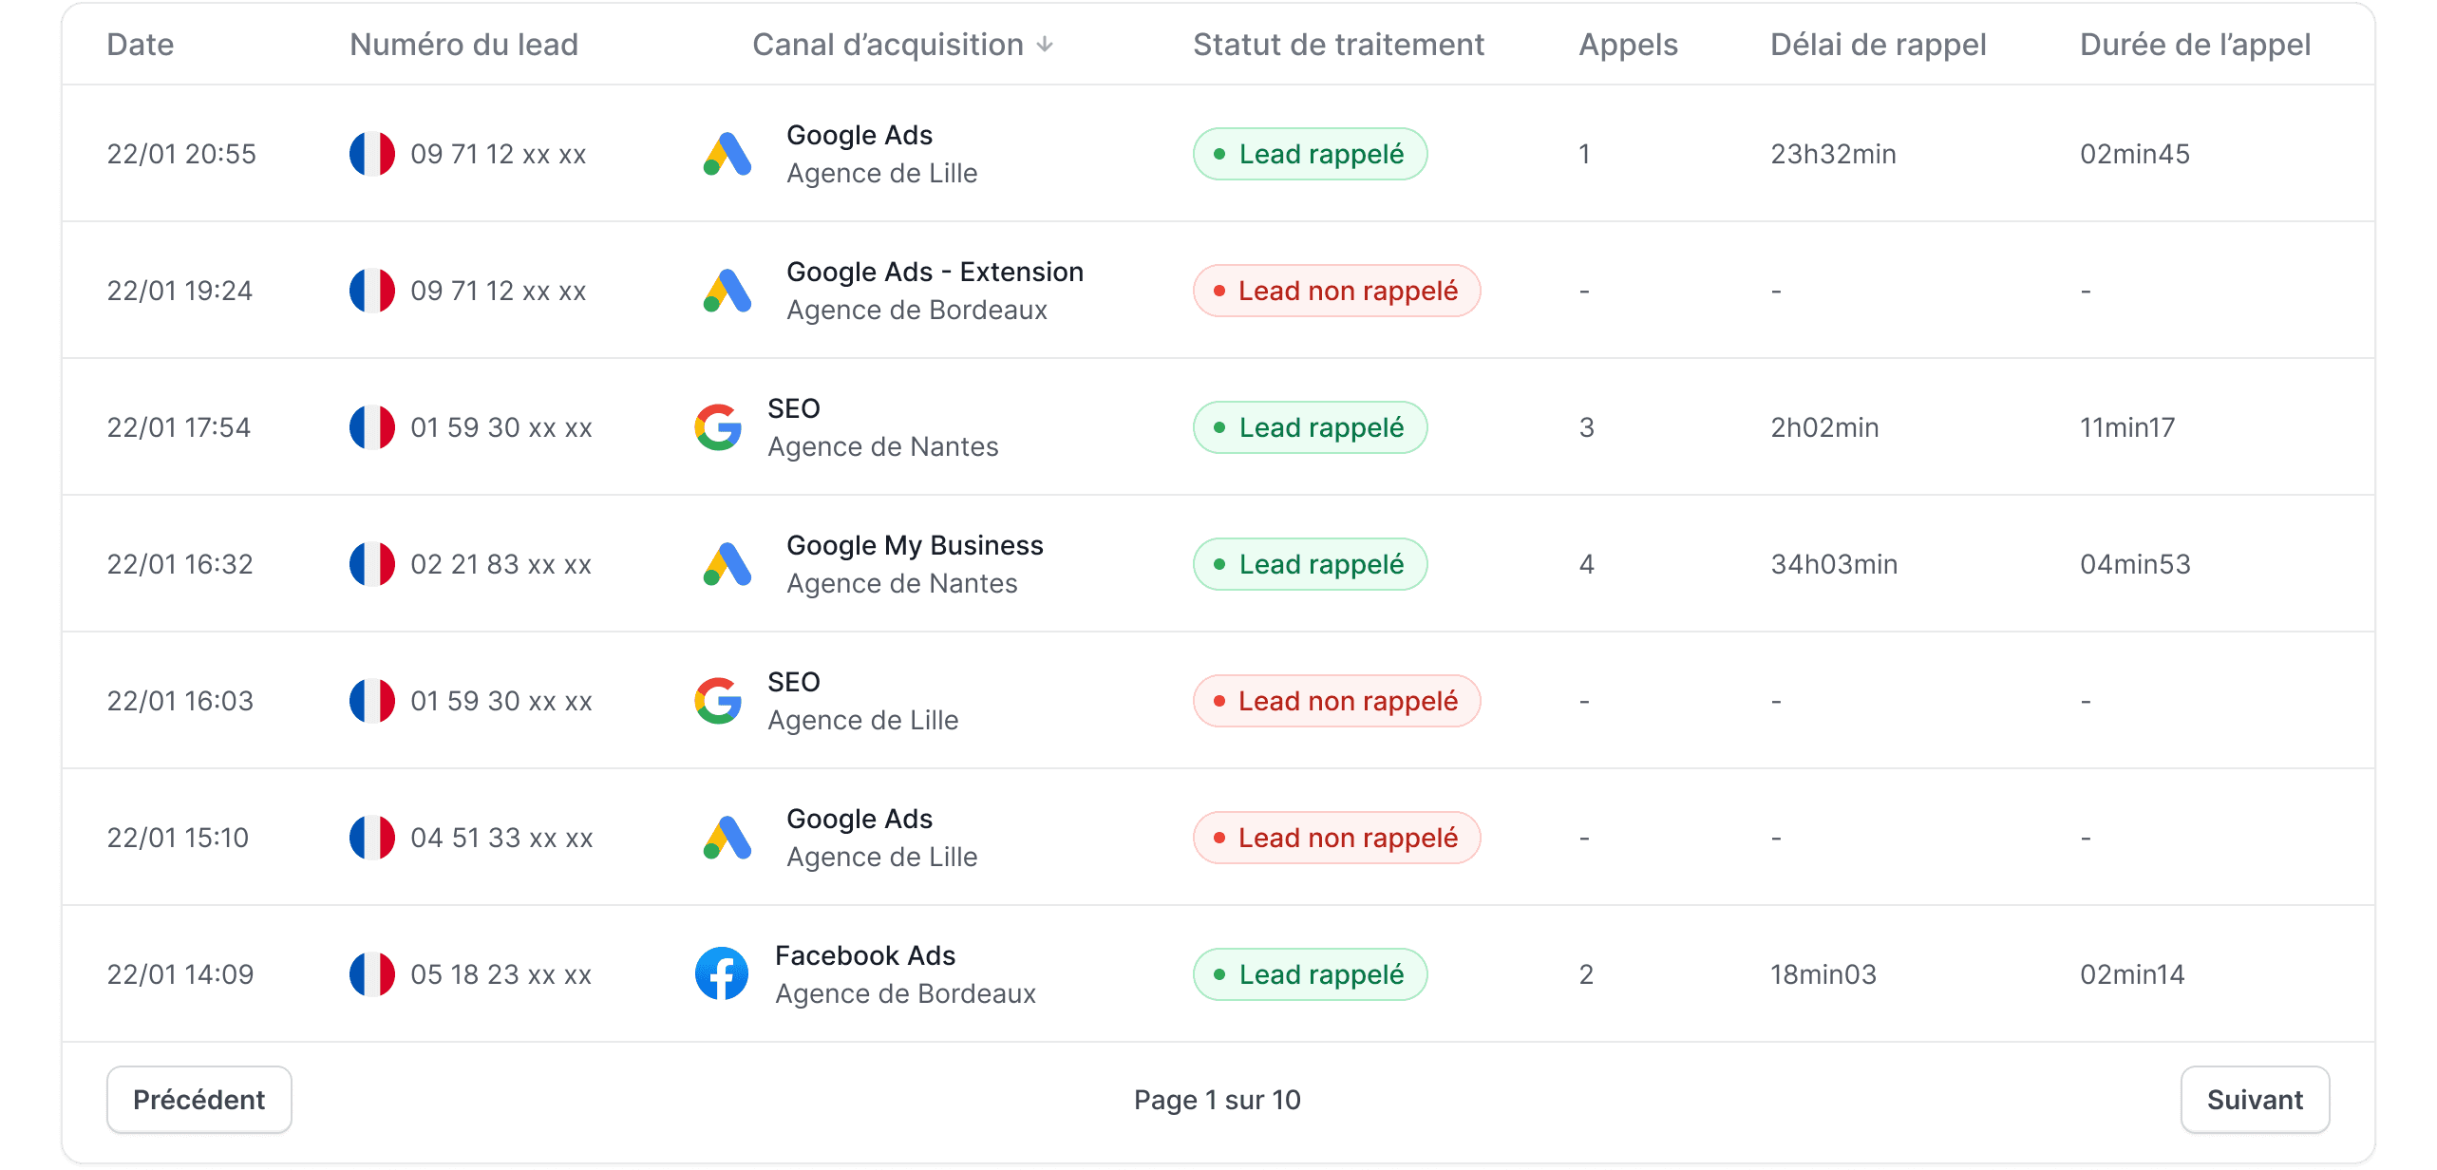Click the Suivant pagination button
2437x1170 pixels.
coord(2256,1099)
